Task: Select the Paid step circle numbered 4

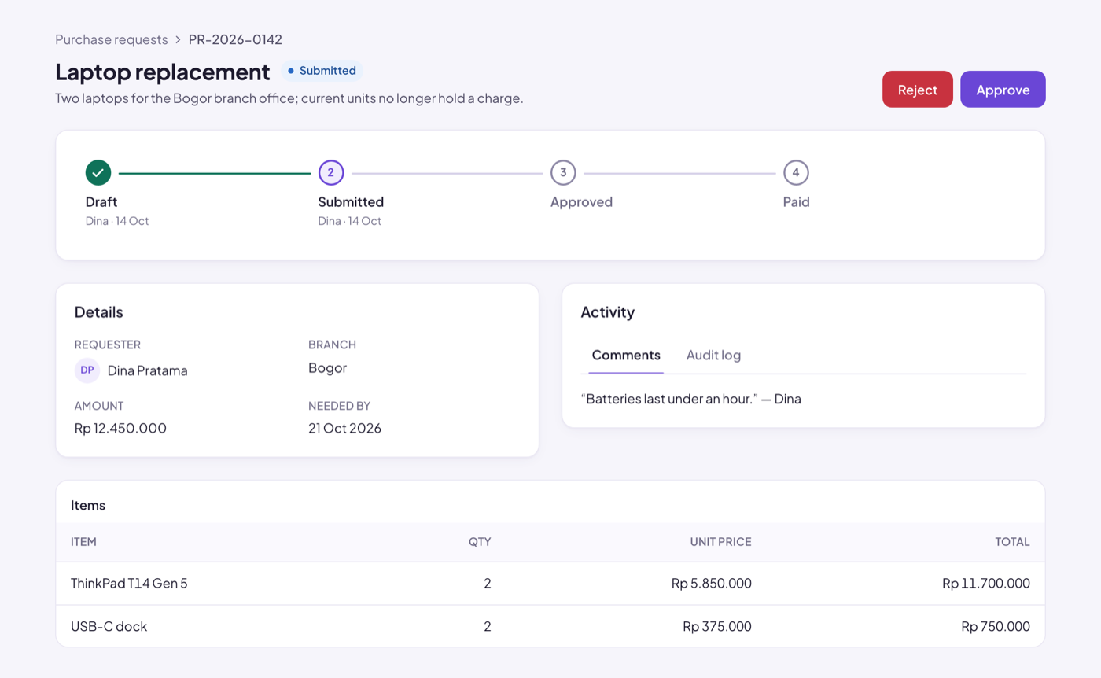Action: tap(796, 172)
